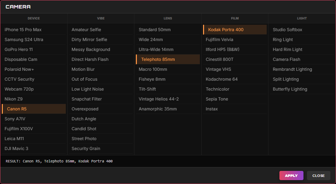Click the CLOSE button
Image resolution: width=336 pixels, height=184 pixels.
pos(318,176)
